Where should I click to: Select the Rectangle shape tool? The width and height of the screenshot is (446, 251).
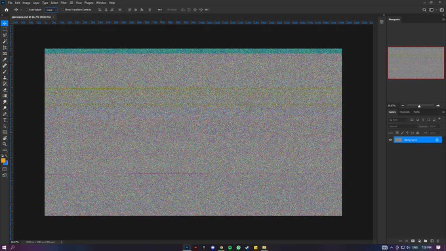(x=5, y=132)
